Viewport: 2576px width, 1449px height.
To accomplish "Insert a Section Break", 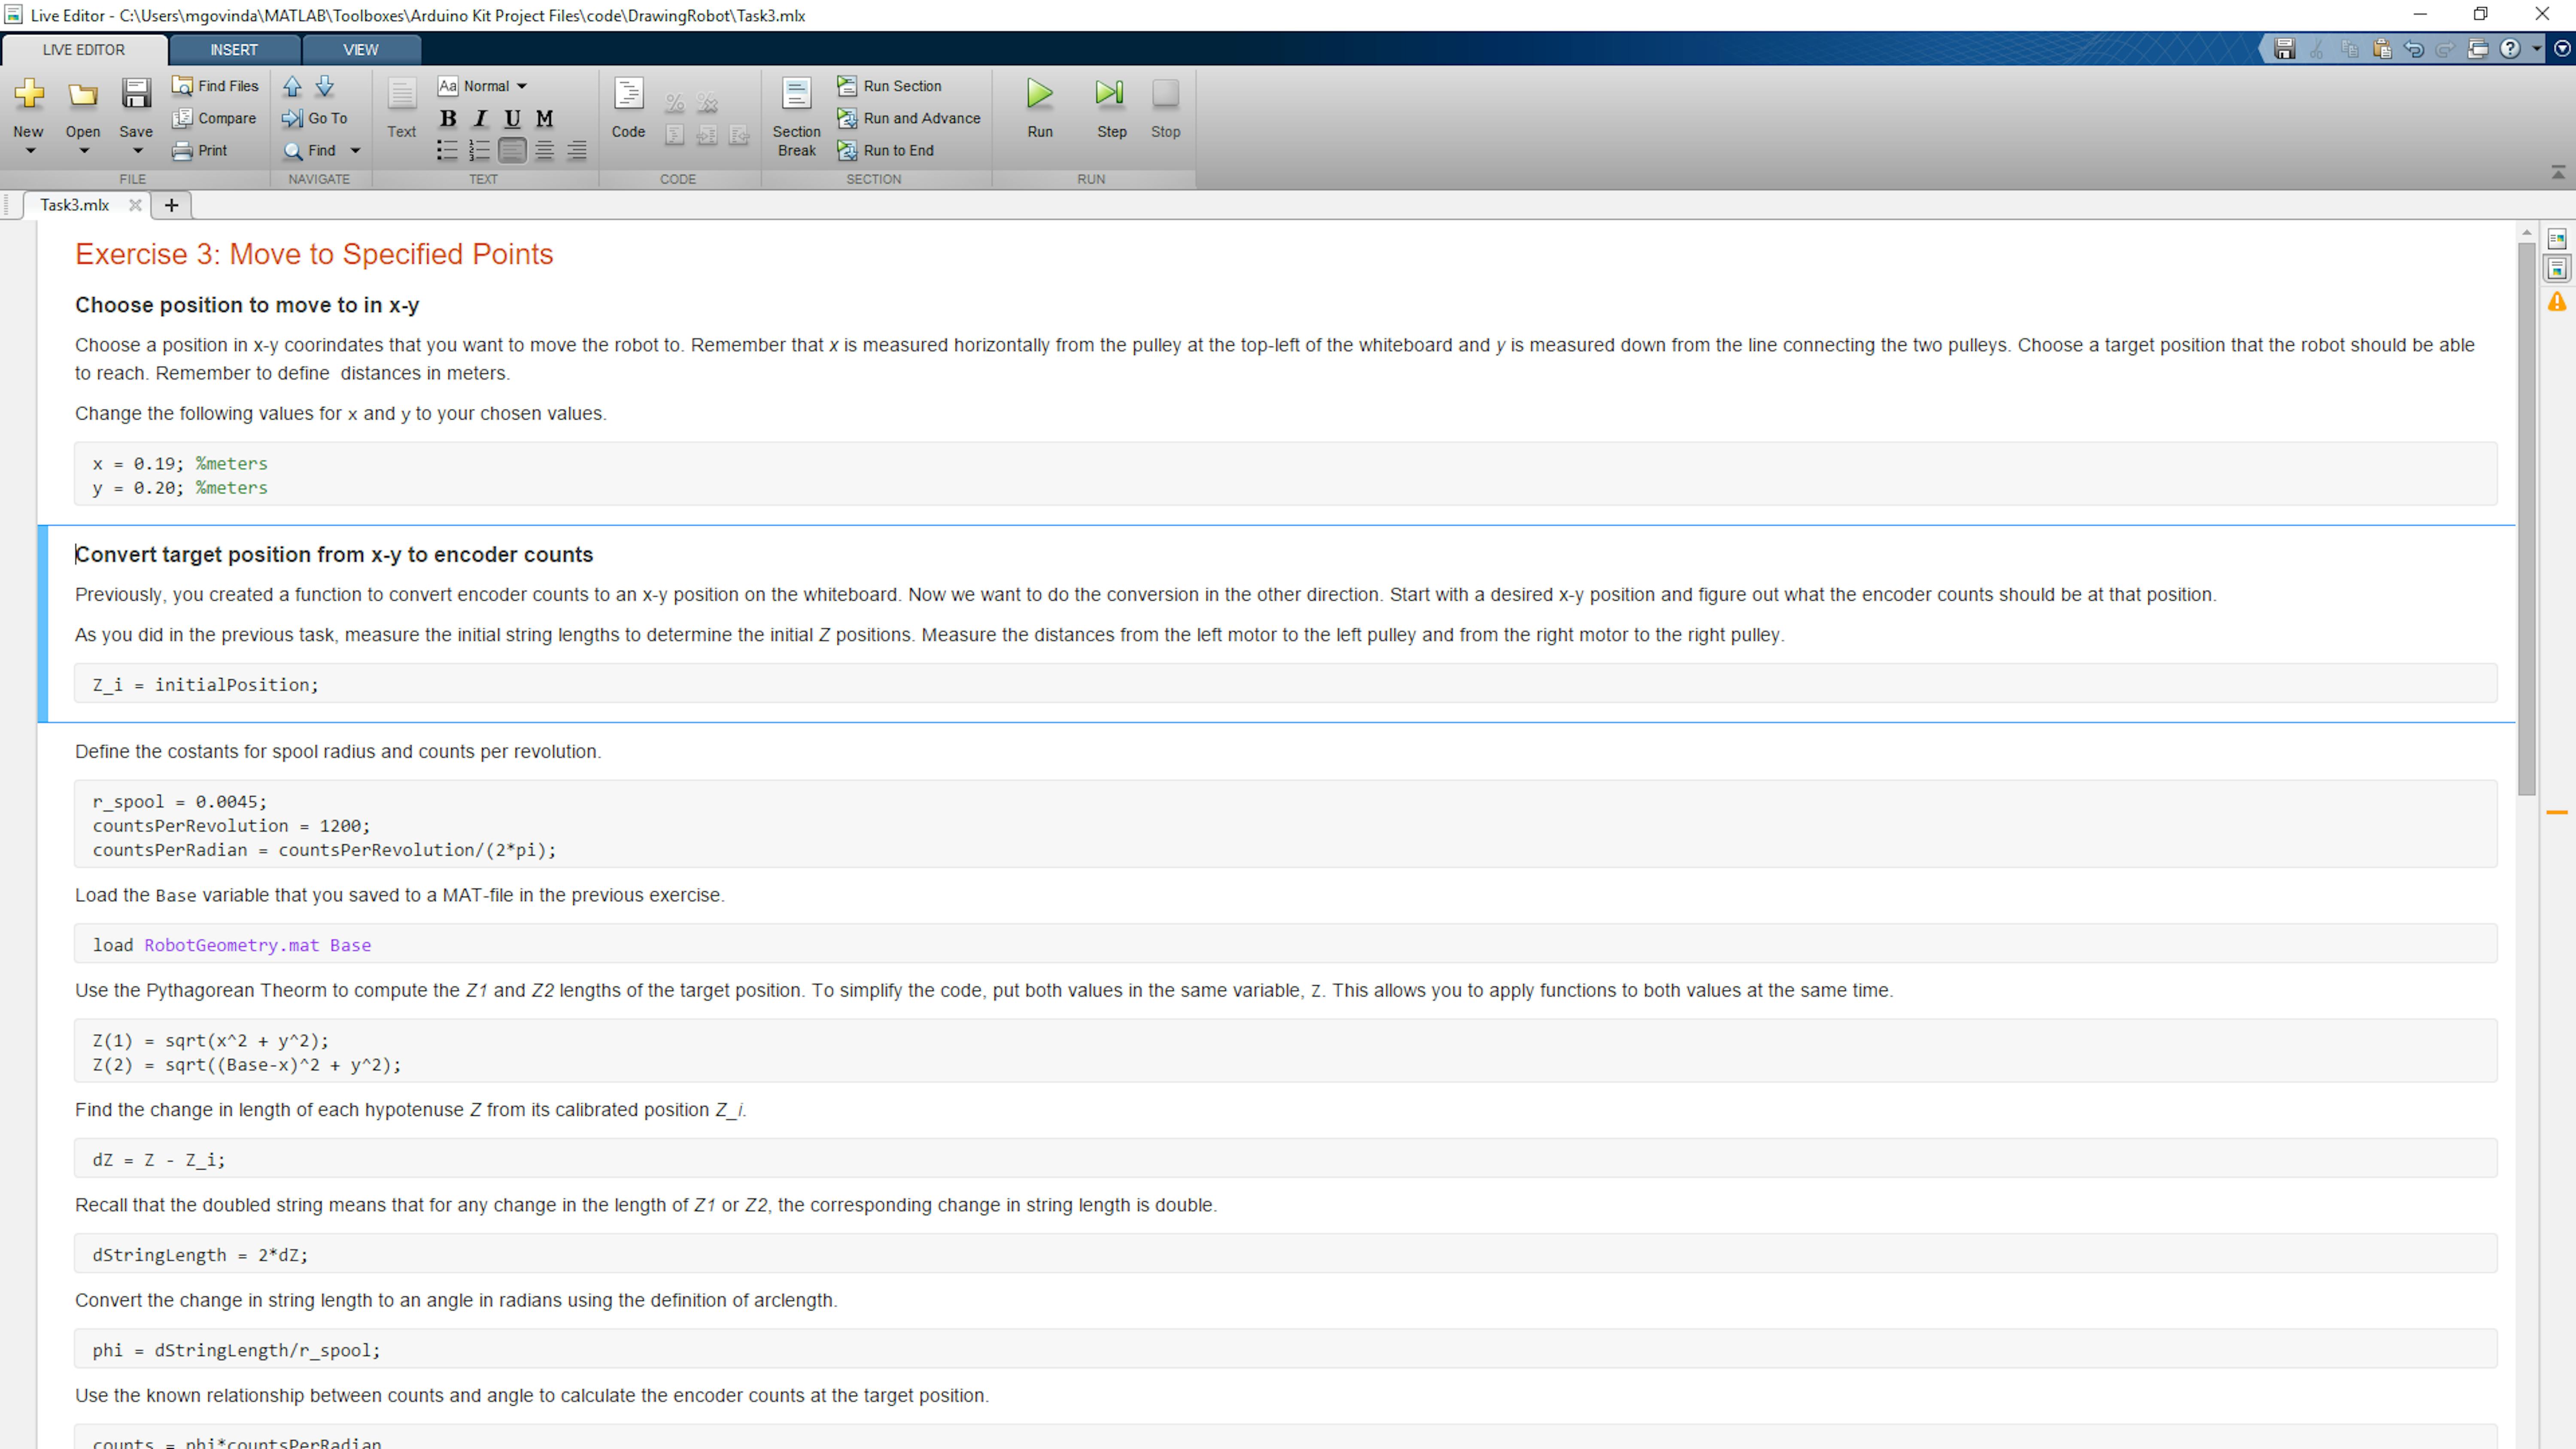I will pos(796,118).
